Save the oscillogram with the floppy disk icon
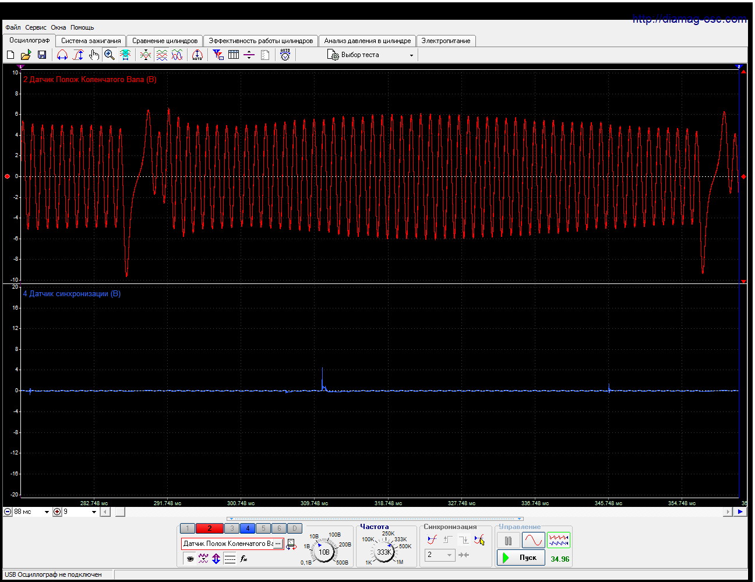The image size is (755, 582). click(x=42, y=55)
